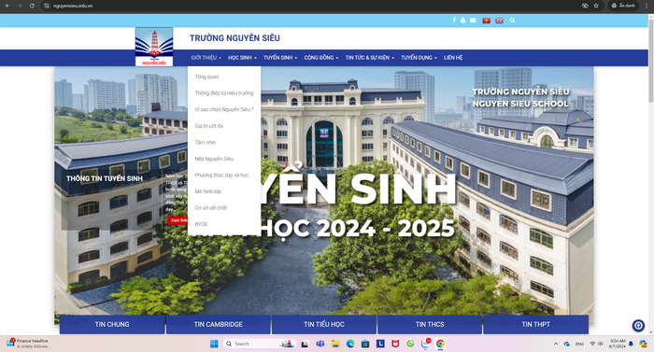The width and height of the screenshot is (654, 352).
Task: Click the TRƯỜNG NGUYỄN SIÊU title link
Action: (x=235, y=38)
